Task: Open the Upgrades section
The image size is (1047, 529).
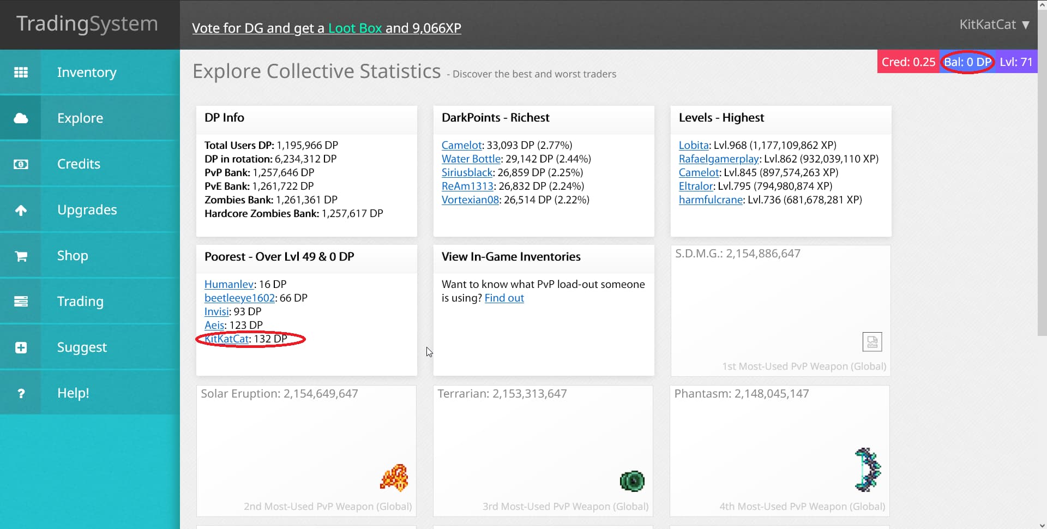Action: [x=90, y=210]
